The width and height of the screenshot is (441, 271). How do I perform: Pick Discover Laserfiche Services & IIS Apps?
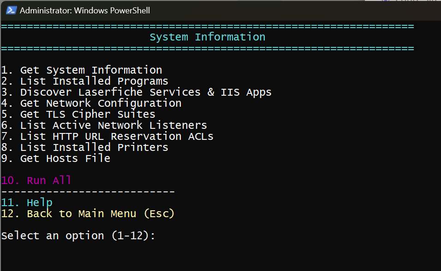click(136, 92)
